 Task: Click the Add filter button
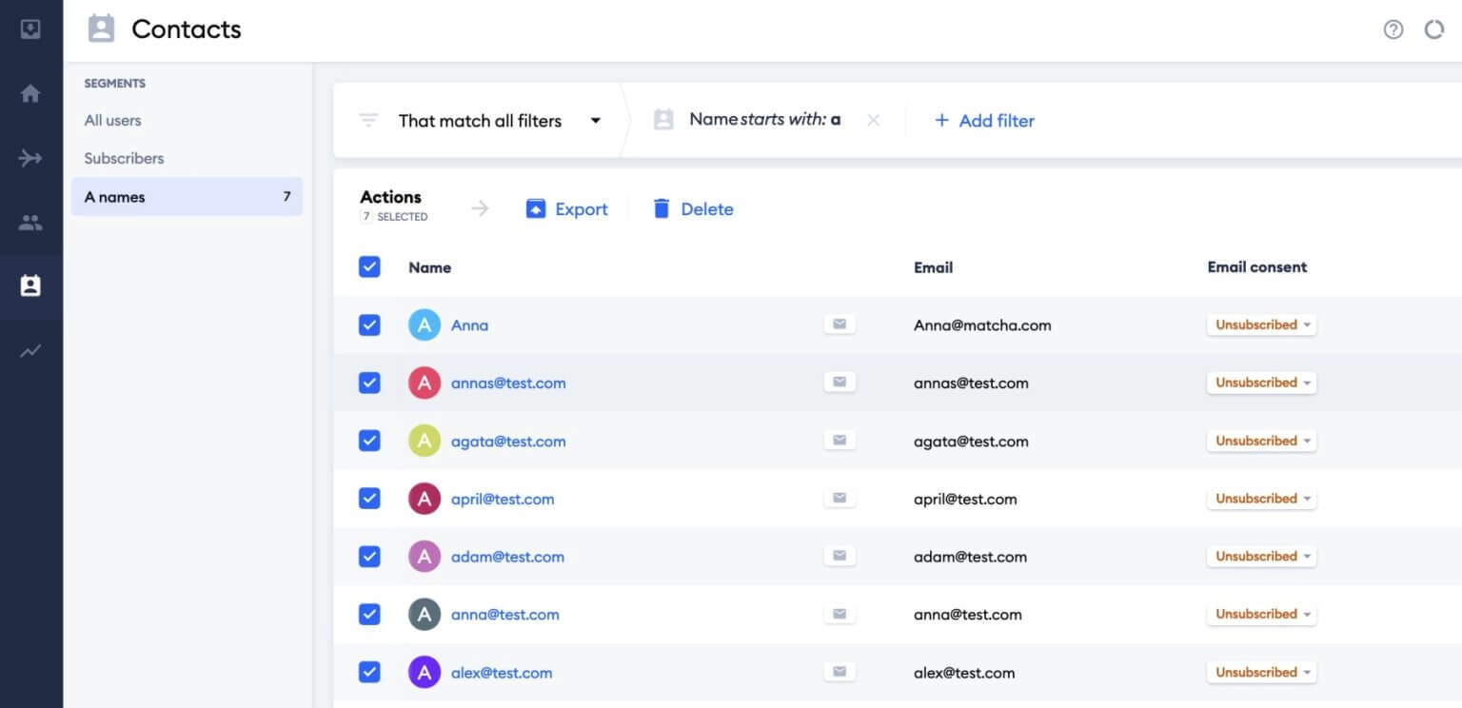pyautogui.click(x=984, y=121)
